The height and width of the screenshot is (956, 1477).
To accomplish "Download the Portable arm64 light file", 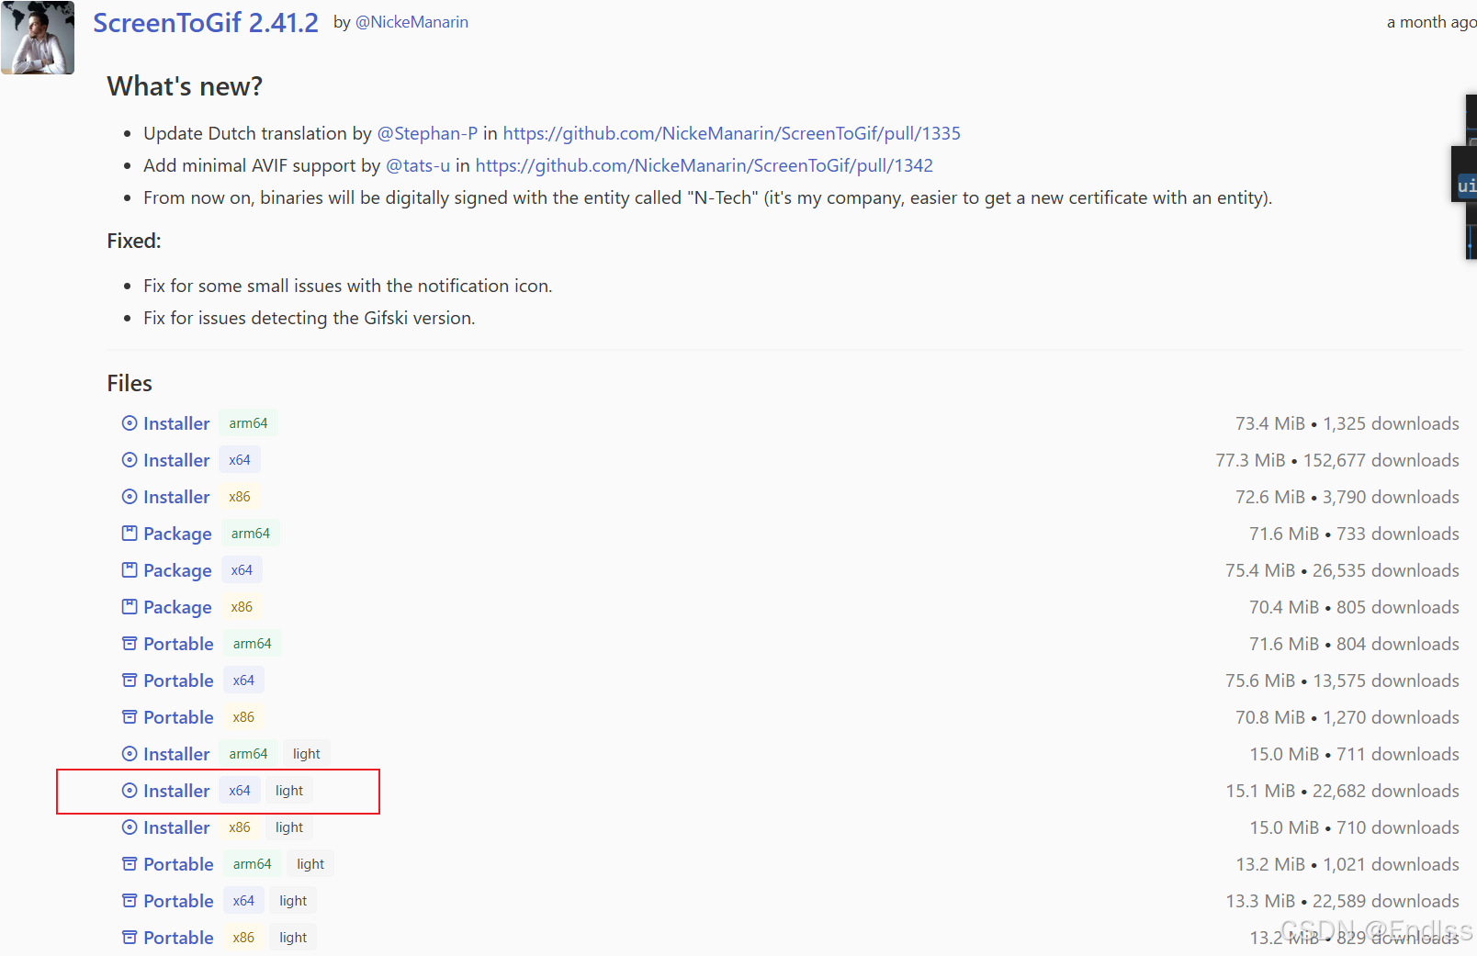I will 178,864.
